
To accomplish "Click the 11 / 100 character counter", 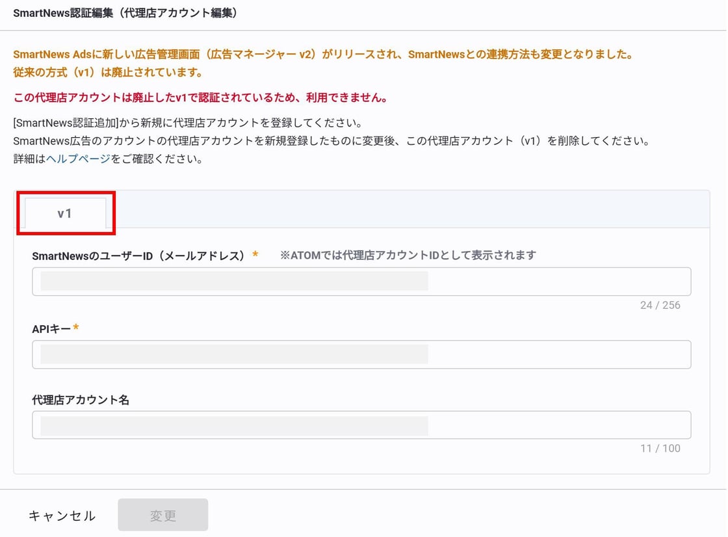I will pyautogui.click(x=660, y=449).
